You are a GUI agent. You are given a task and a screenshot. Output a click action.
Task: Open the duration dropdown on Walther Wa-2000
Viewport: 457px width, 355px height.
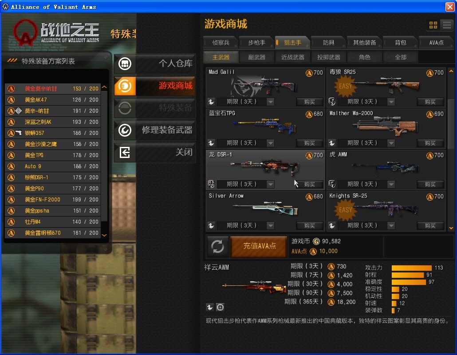(391, 143)
